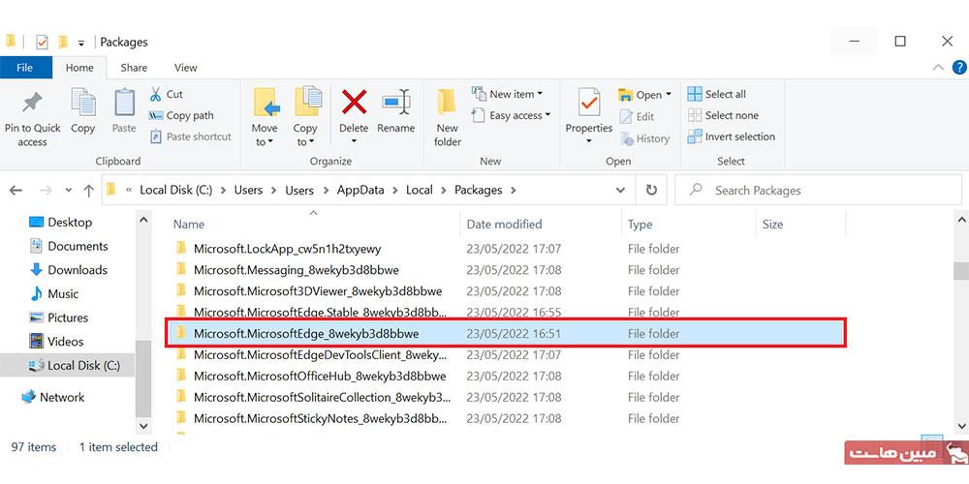Viewport: 969px width, 484px height.
Task: Click the History button in the ribbon
Action: (x=644, y=138)
